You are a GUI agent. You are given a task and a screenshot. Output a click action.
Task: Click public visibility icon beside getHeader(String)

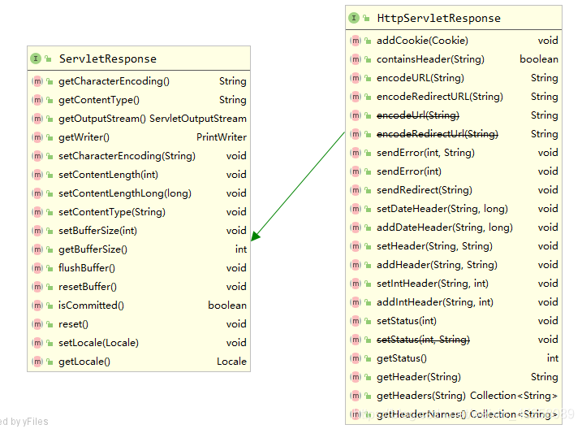pos(368,377)
